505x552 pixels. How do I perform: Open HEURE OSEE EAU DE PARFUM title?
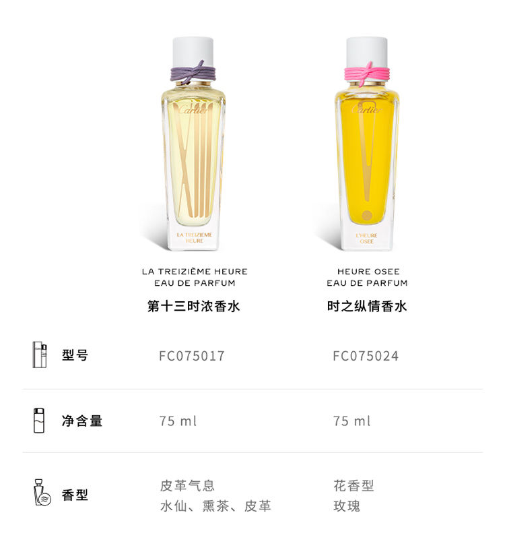pos(367,277)
